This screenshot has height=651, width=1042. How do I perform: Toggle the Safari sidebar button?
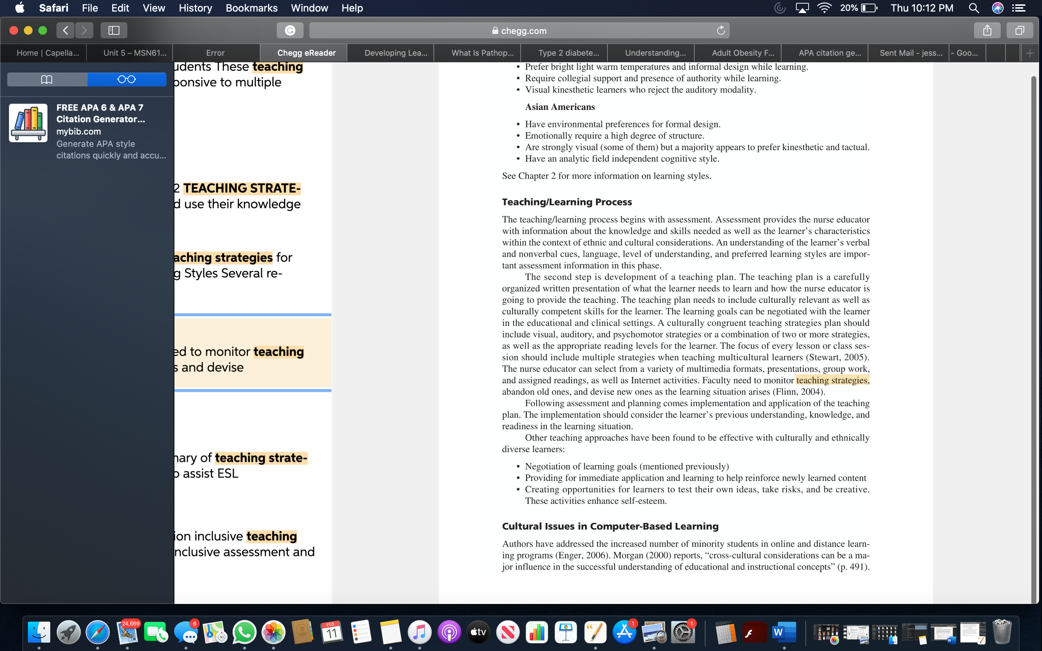pyautogui.click(x=114, y=30)
